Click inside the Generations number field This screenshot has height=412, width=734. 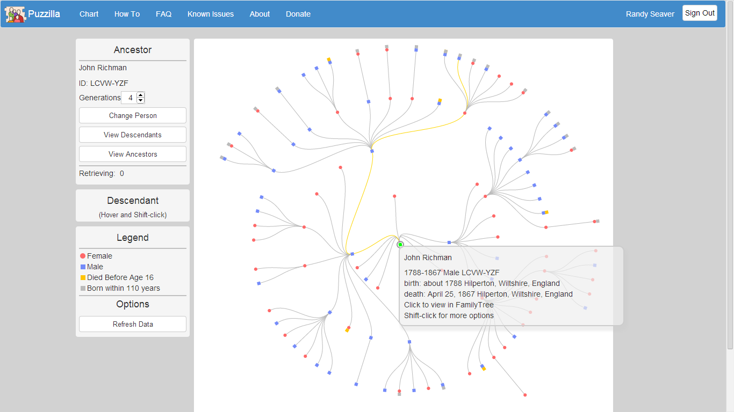click(131, 98)
